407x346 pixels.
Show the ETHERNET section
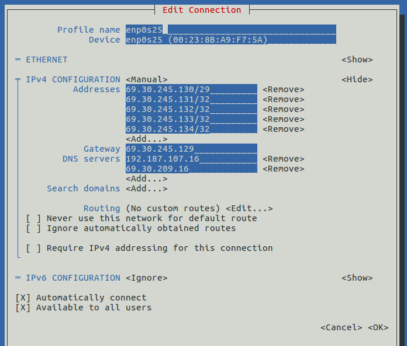click(357, 60)
